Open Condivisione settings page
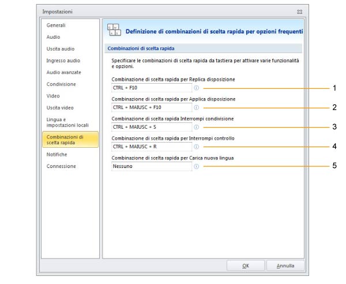 pyautogui.click(x=61, y=84)
